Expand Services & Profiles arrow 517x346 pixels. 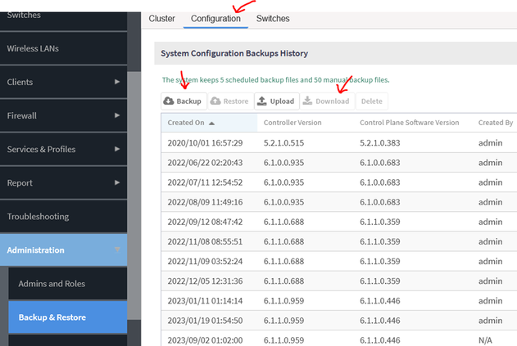[x=117, y=149]
